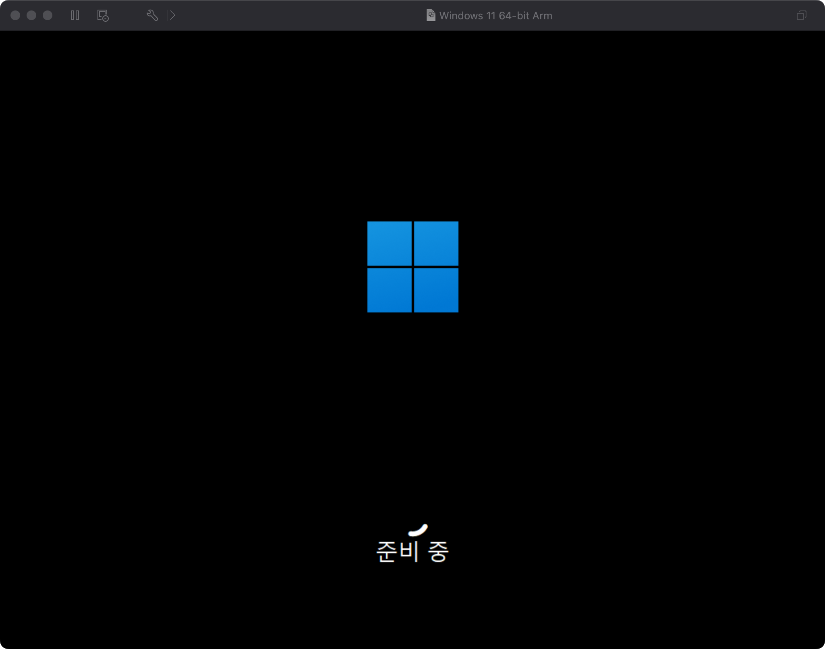Close the virtual machine window
Image resolution: width=825 pixels, height=649 pixels.
(15, 16)
